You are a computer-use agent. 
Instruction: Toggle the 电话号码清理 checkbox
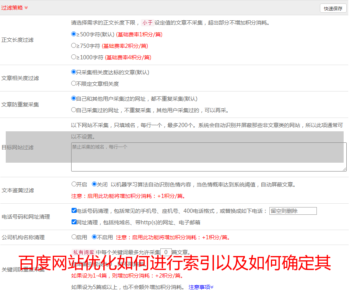coord(74,211)
